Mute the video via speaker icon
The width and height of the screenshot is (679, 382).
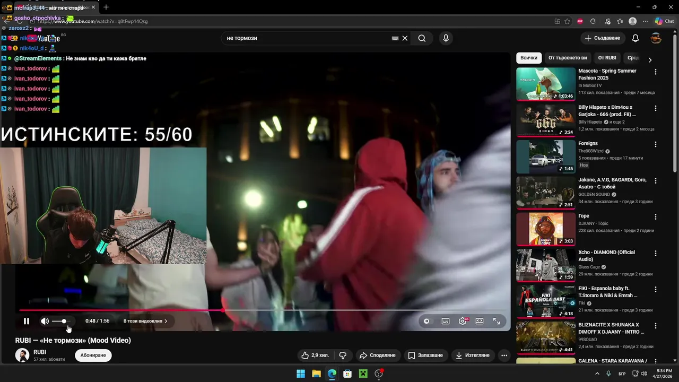click(45, 321)
